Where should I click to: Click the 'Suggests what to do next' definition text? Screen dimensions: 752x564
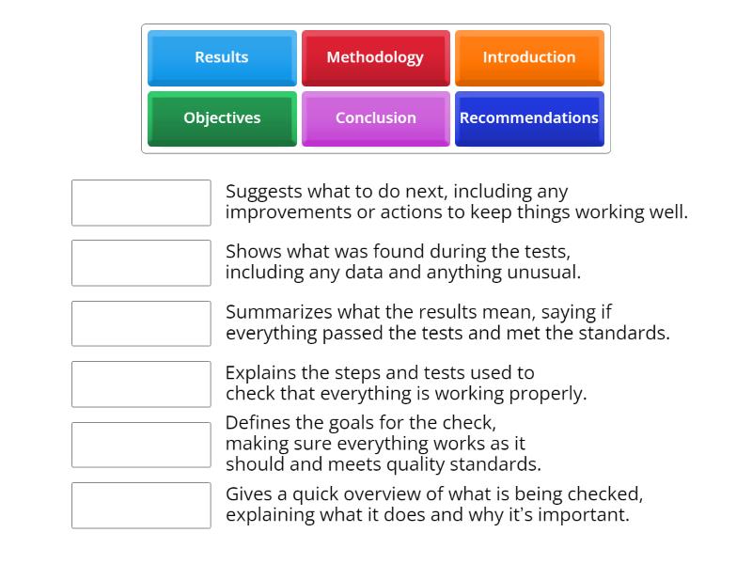pos(456,202)
